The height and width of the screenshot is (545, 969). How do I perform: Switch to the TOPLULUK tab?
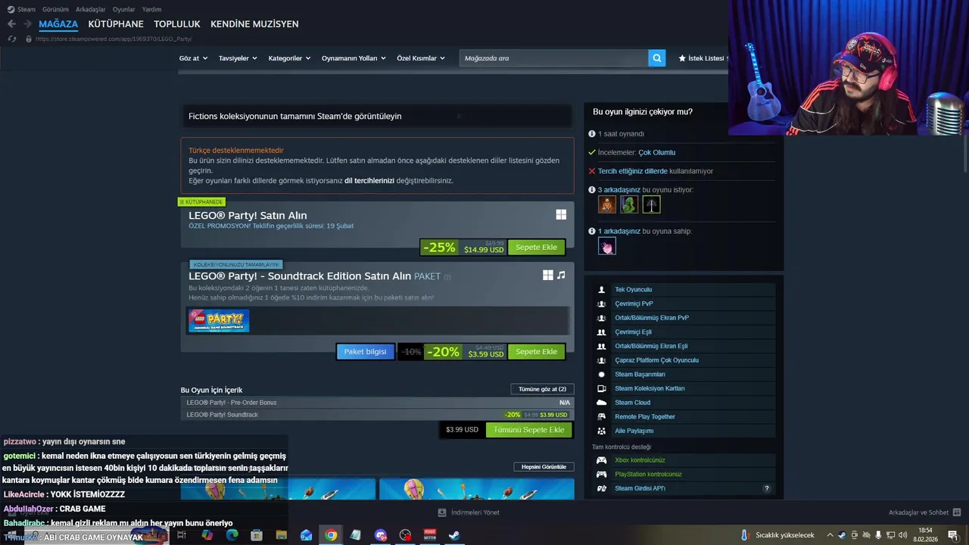177,24
